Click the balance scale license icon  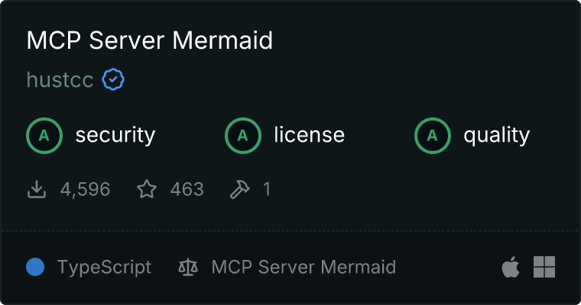point(188,267)
